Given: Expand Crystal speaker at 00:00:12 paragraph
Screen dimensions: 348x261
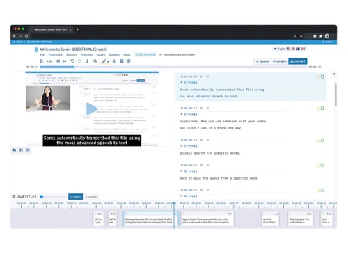Looking at the screenshot, I should (x=189, y=114).
